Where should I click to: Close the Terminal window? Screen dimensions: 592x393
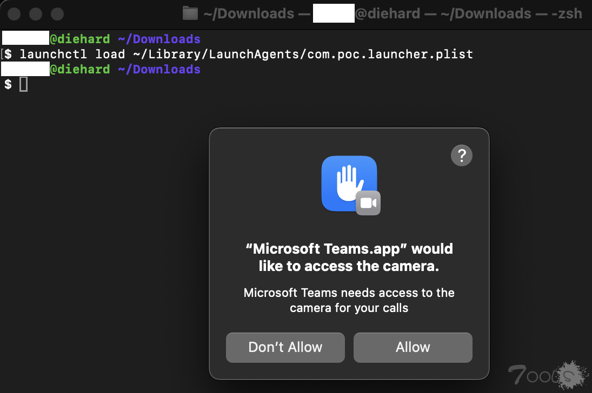[14, 14]
